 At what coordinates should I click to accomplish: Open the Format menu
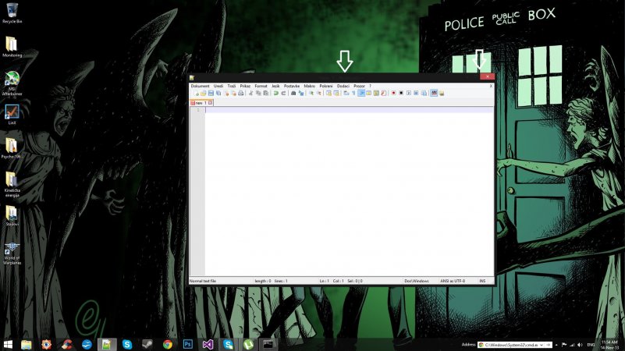click(261, 86)
